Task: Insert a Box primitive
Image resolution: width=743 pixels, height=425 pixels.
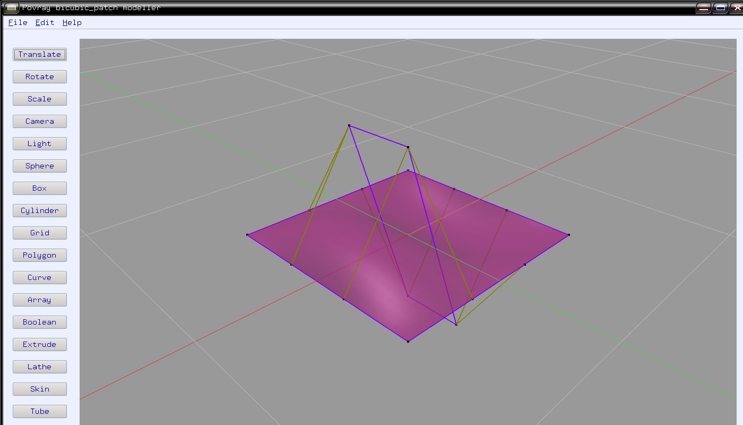Action: click(40, 188)
